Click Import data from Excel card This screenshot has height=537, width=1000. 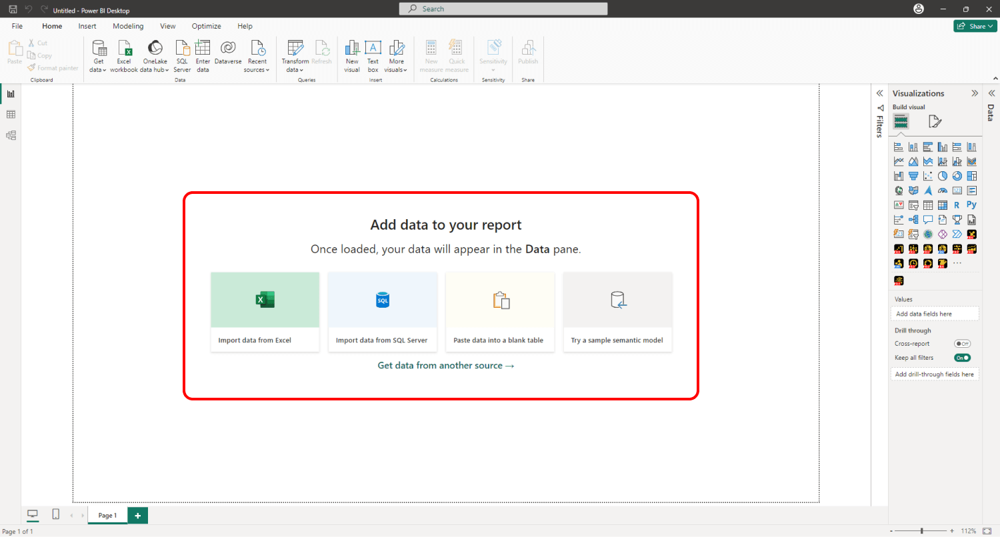tap(265, 312)
